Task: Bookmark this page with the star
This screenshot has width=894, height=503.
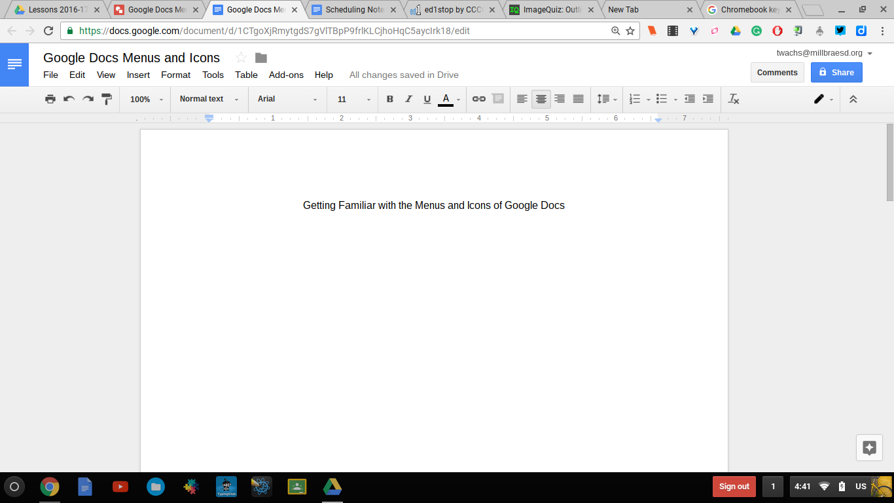Action: tap(630, 31)
